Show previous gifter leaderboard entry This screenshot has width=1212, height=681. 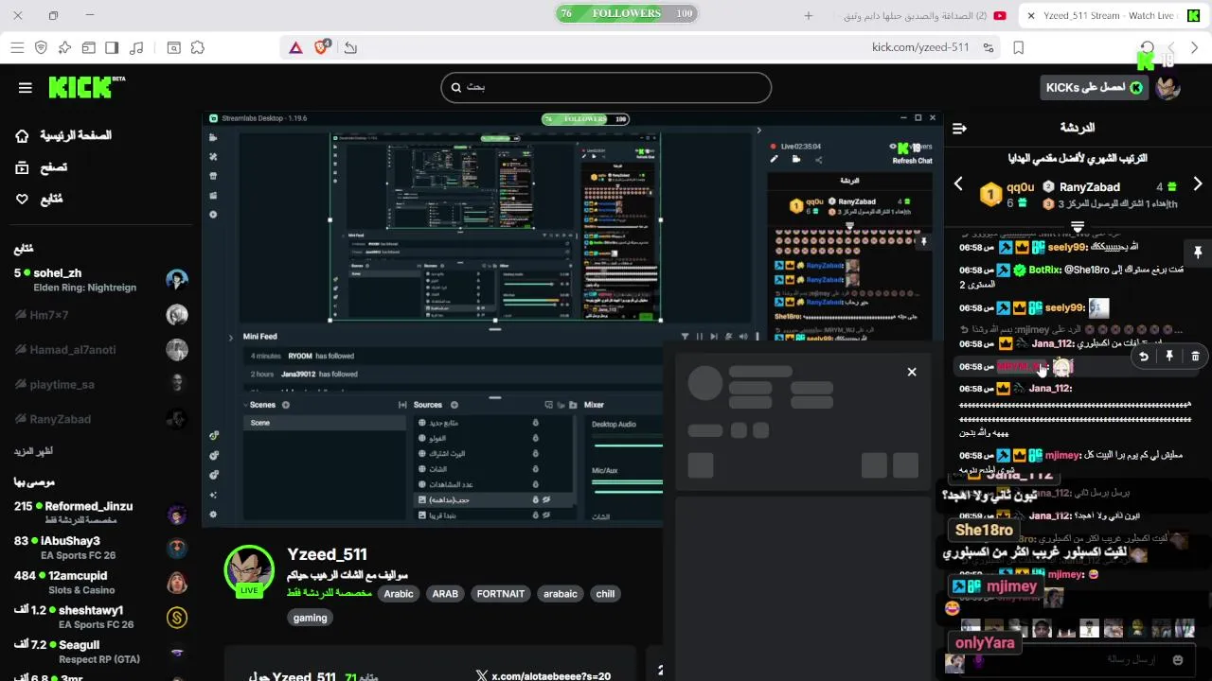coord(958,183)
